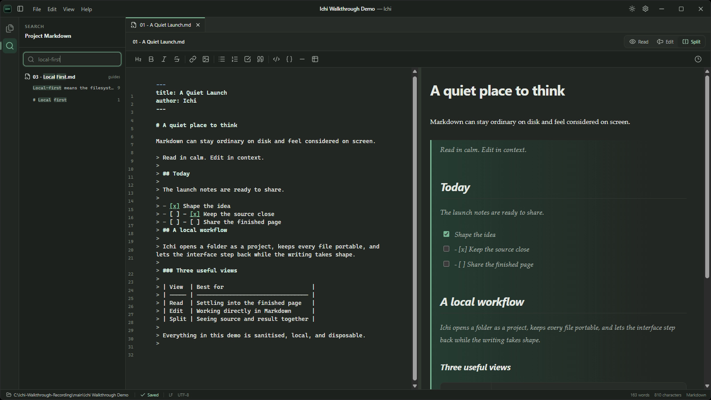Insert a code block with braces icon

coord(289,59)
